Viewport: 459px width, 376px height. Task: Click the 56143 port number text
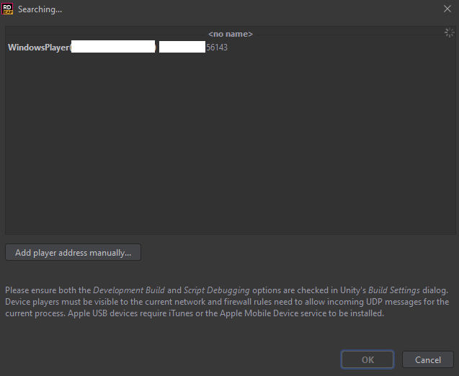pos(217,48)
